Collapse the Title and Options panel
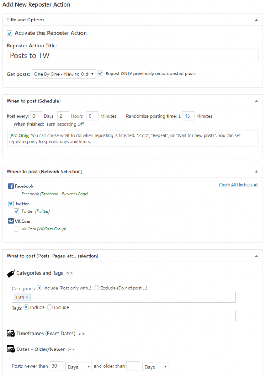This screenshot has height=377, width=266. click(x=256, y=20)
